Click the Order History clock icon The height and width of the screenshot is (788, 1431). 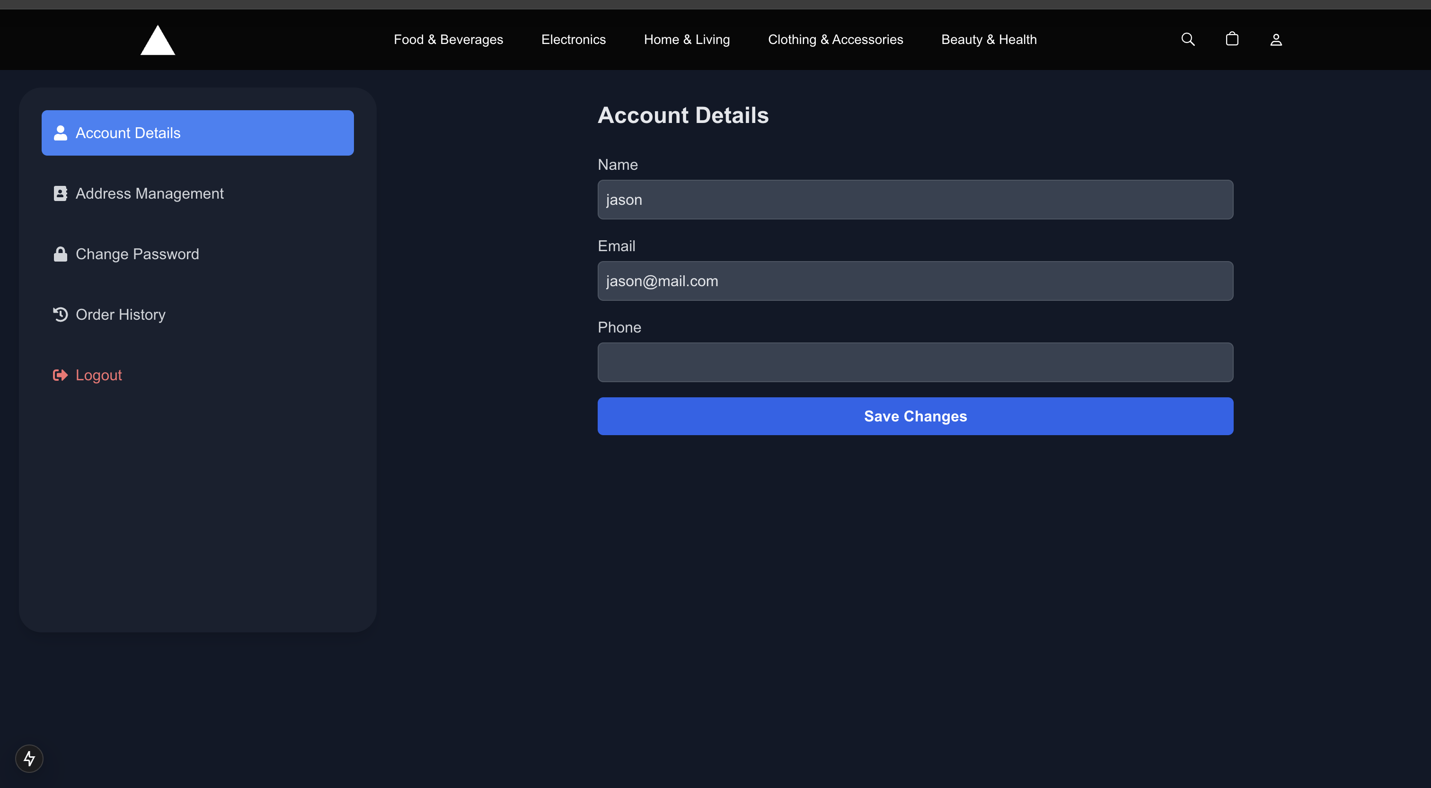(x=60, y=315)
